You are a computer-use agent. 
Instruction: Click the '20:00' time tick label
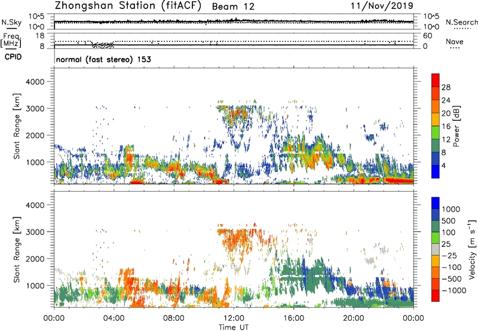(353, 318)
